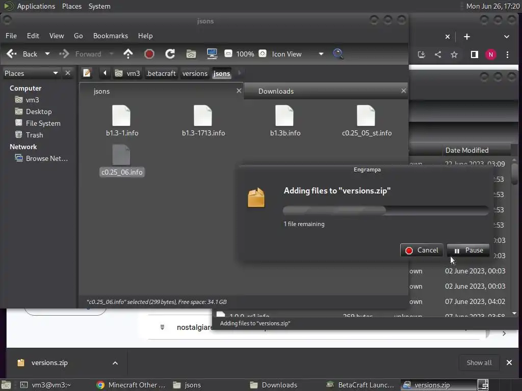Close the Downloads tab
522x391 pixels.
404,91
